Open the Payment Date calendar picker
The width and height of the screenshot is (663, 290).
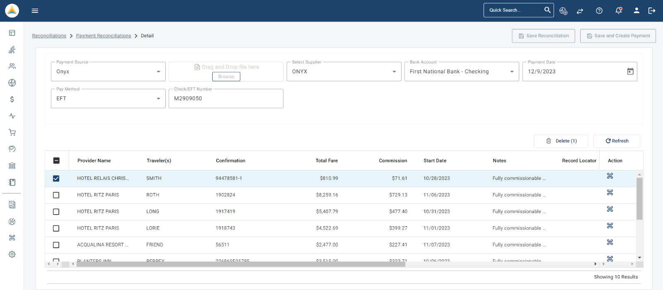click(630, 71)
